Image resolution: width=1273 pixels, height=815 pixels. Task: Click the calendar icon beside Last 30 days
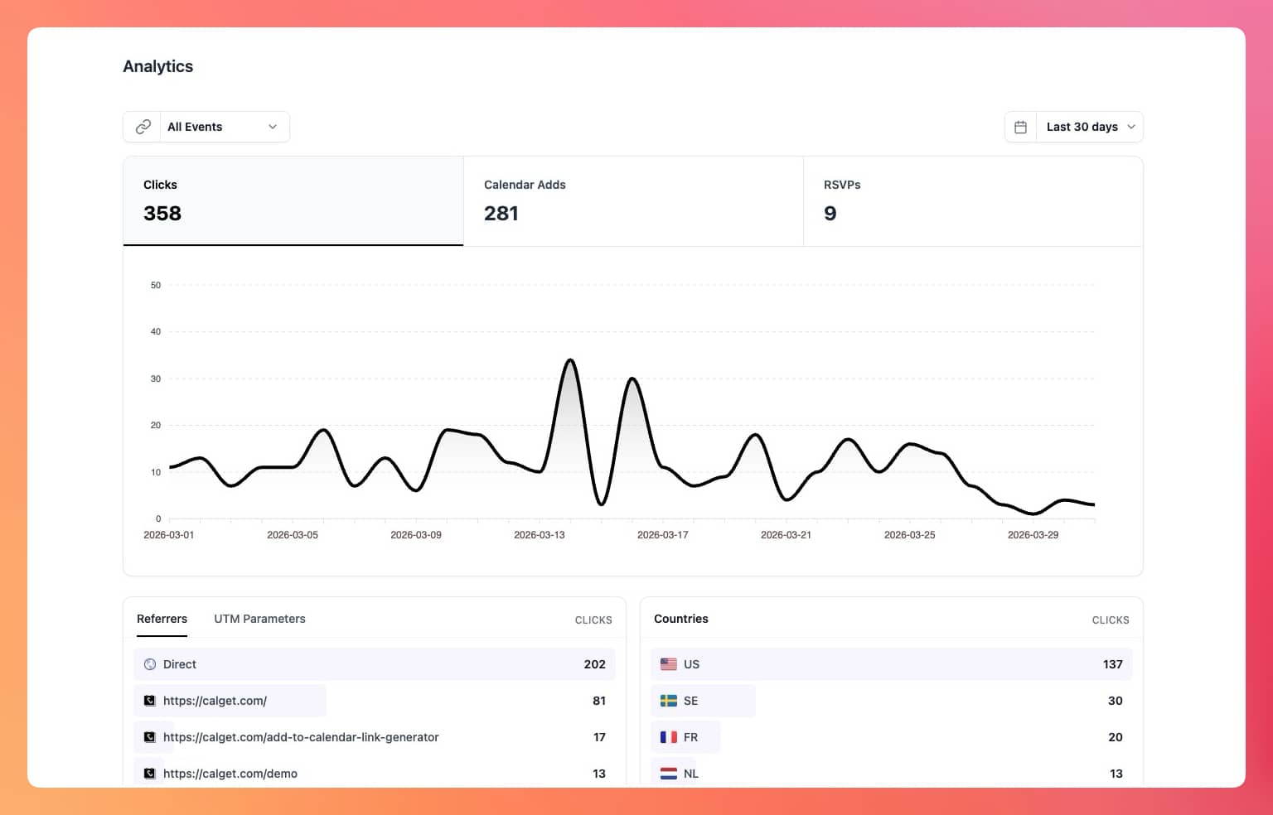click(1020, 127)
